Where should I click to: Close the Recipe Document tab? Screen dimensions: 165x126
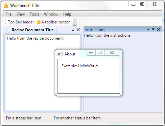tap(78, 30)
